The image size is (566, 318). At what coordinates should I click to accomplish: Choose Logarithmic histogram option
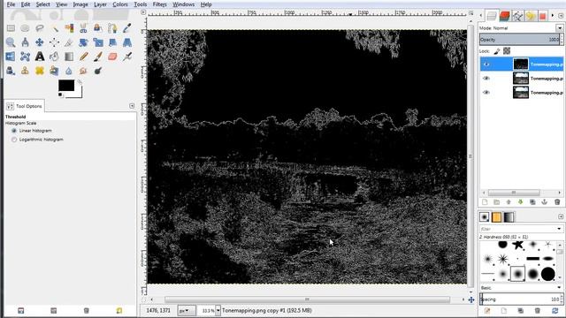coord(14,140)
